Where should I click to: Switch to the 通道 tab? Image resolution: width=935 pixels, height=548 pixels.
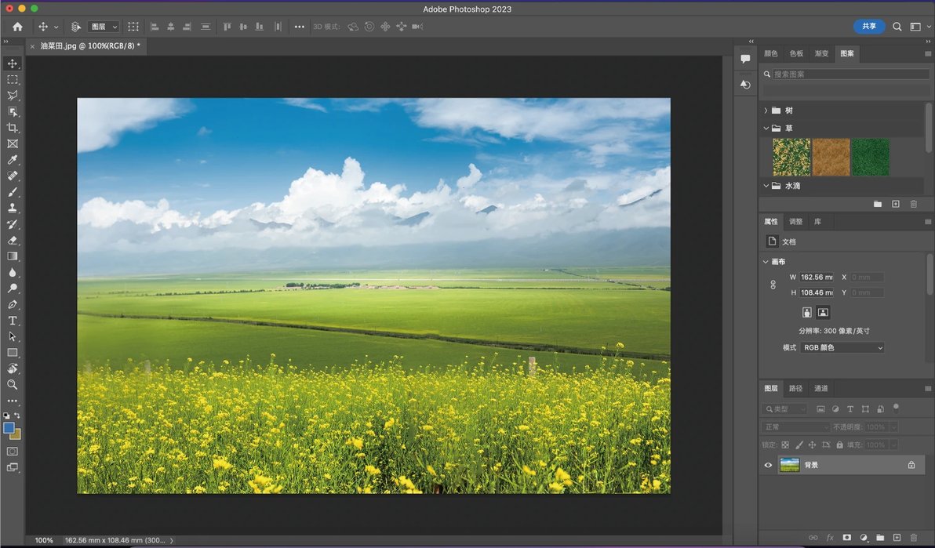click(821, 388)
